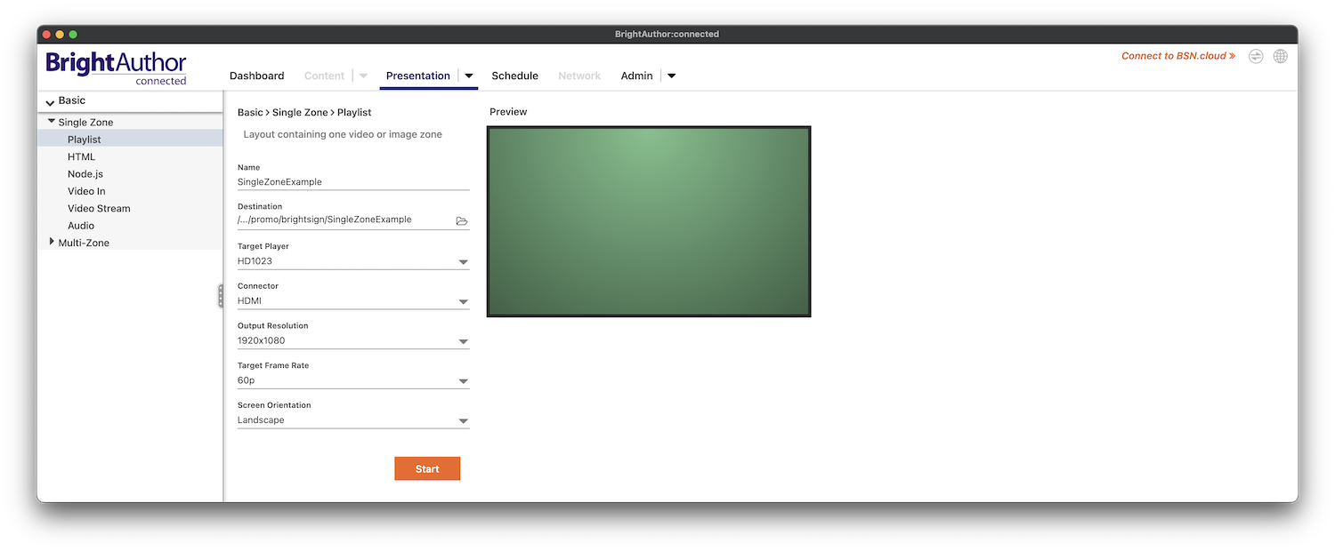Collapse the Single Zone group
Viewport: 1335px width, 551px height.
[x=52, y=122]
